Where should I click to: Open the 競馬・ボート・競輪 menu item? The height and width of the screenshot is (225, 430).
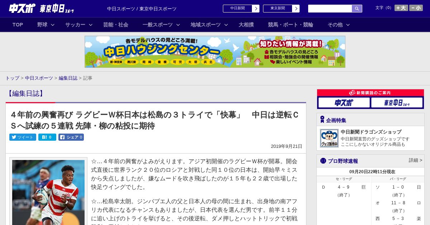[291, 25]
